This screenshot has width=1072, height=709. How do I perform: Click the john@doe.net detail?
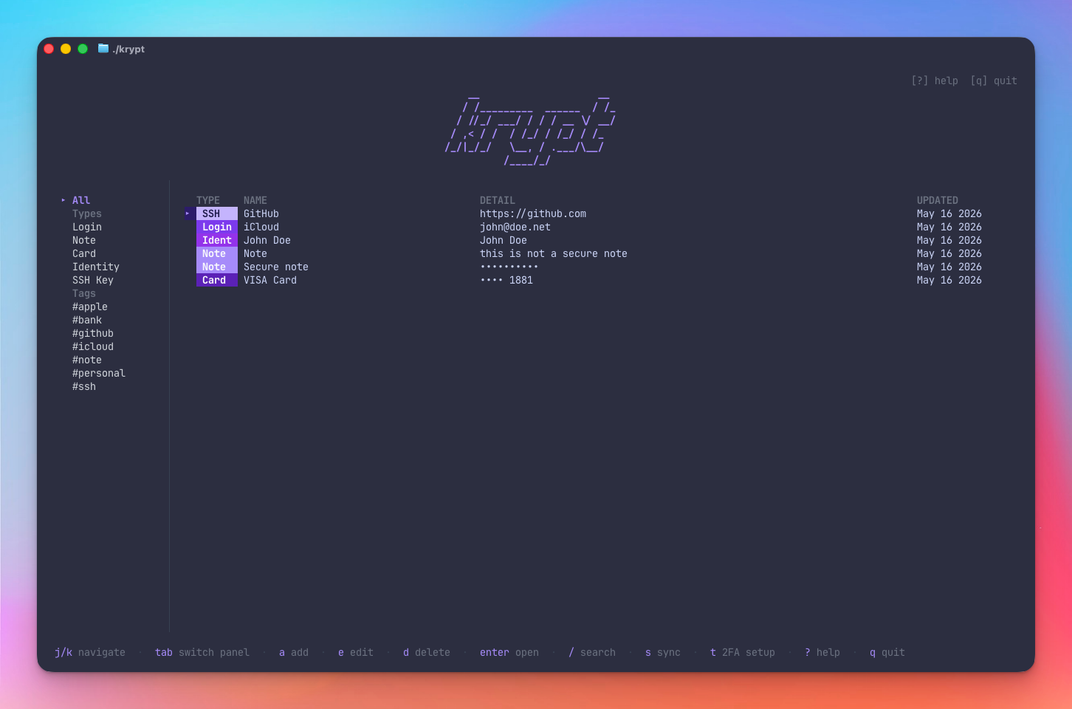click(x=515, y=227)
